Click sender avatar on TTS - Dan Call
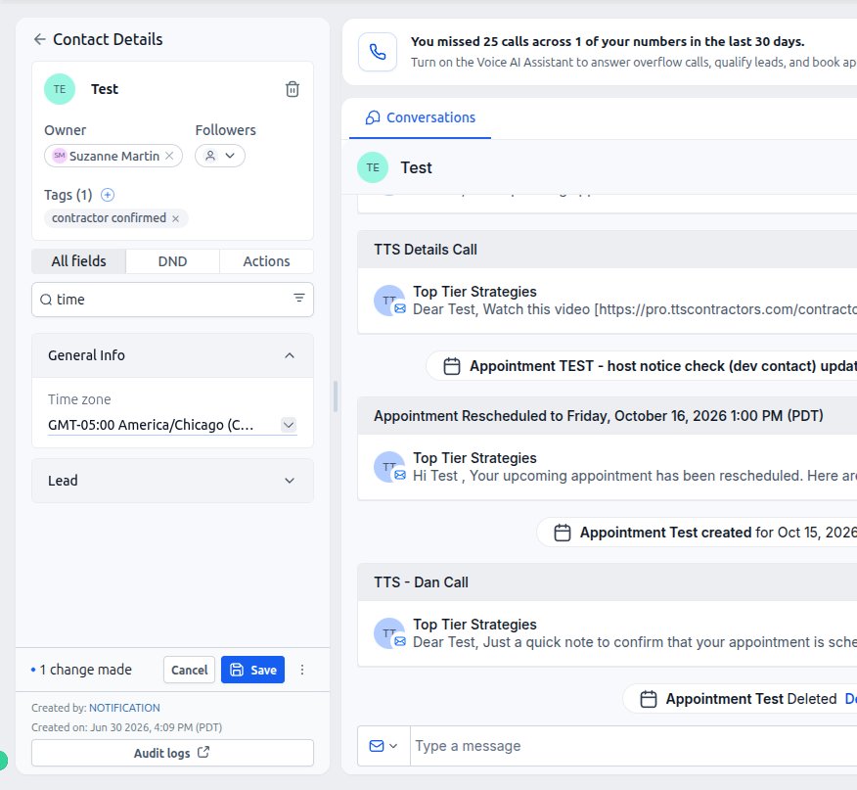 389,633
